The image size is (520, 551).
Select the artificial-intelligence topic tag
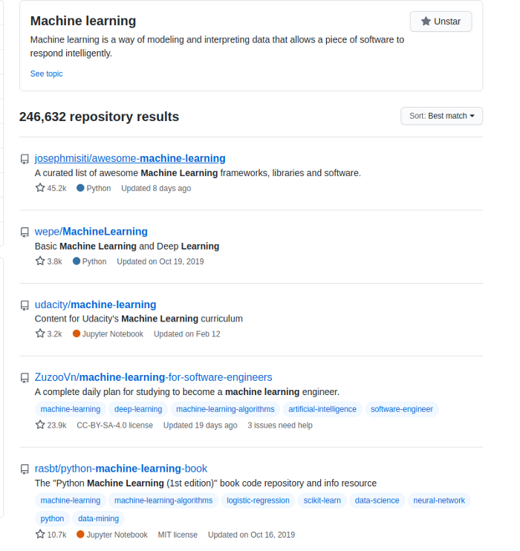[x=322, y=409]
